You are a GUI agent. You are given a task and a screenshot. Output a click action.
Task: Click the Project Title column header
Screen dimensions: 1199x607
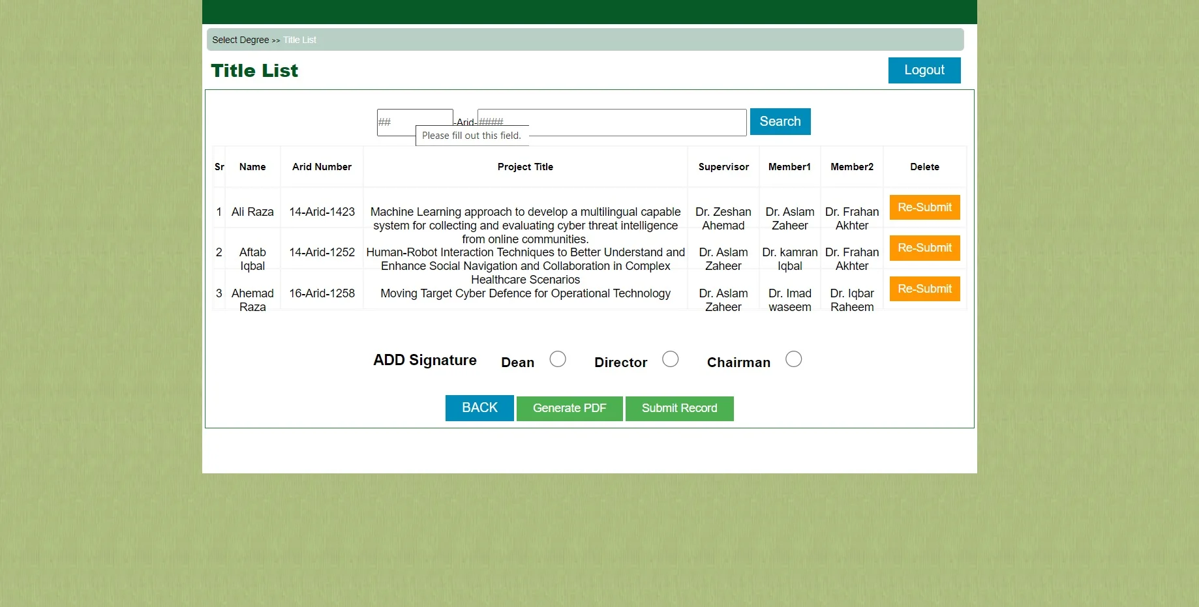coord(525,167)
